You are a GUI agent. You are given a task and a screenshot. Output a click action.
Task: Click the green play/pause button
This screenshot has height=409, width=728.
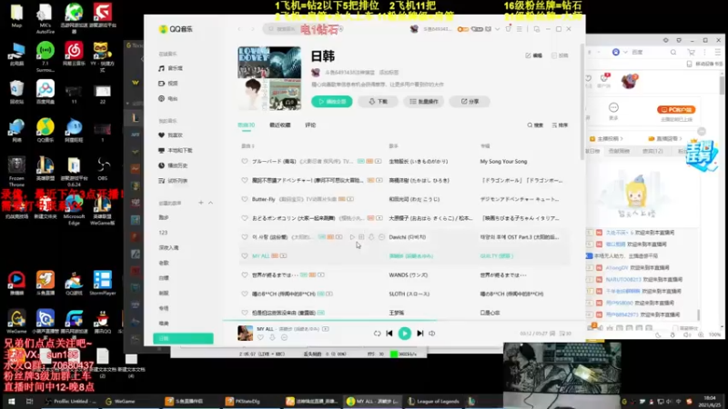point(404,333)
